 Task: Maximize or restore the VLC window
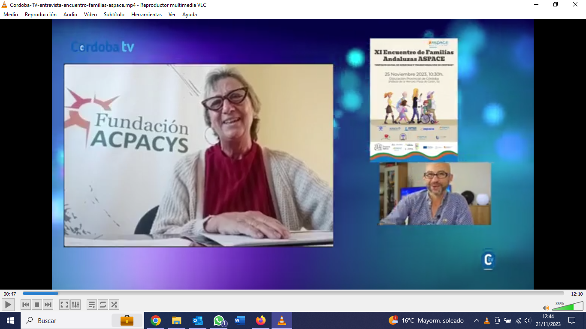556,4
